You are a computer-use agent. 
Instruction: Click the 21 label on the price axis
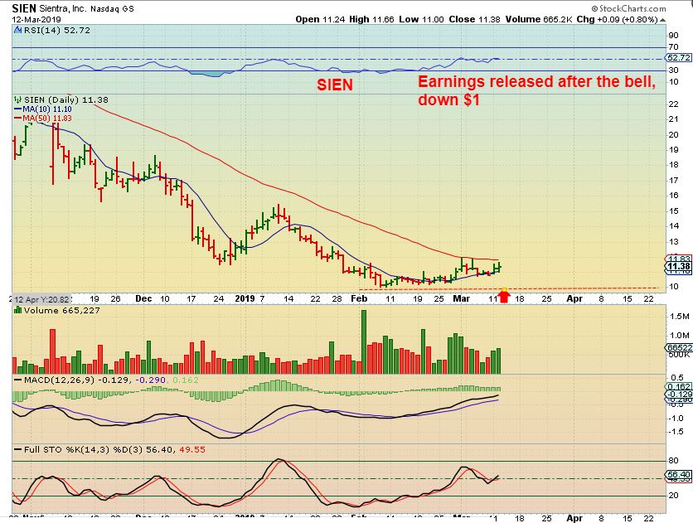click(x=674, y=119)
